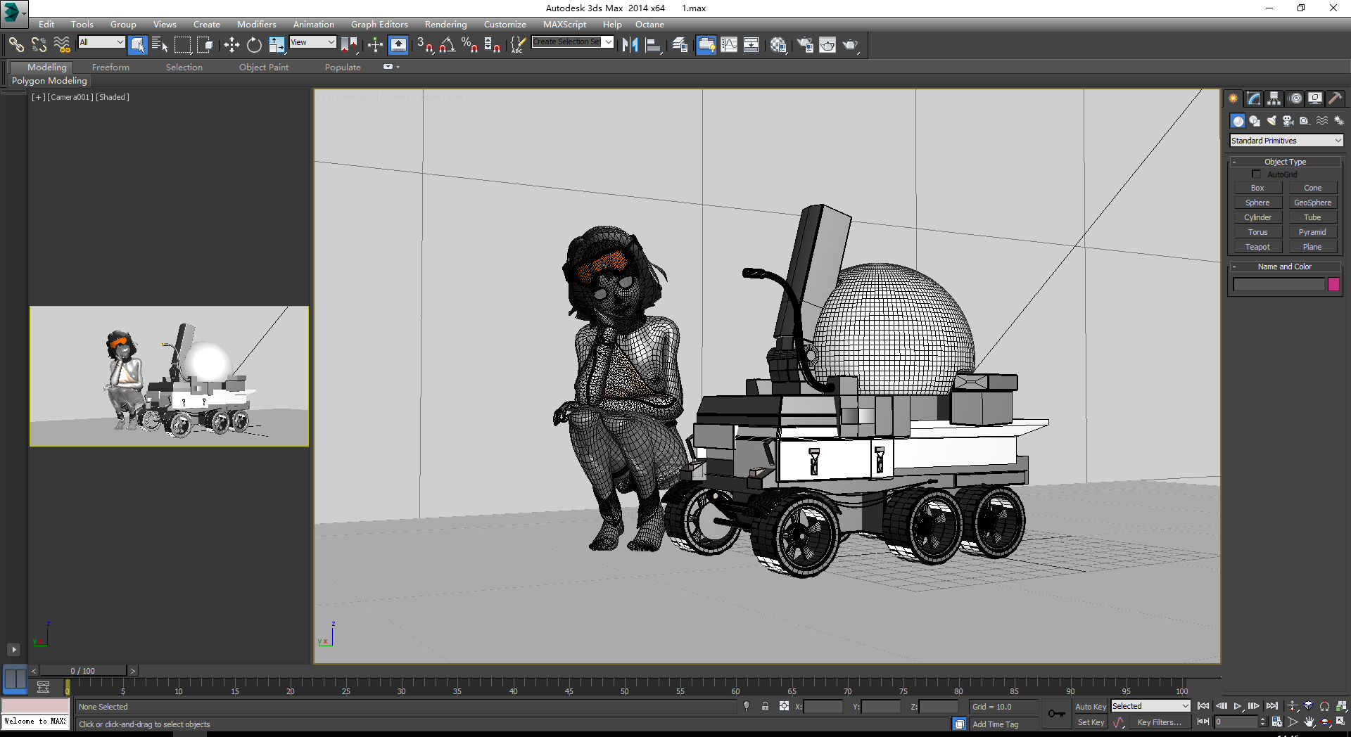
Task: Activate the Select and Rotate tool
Action: [254, 45]
